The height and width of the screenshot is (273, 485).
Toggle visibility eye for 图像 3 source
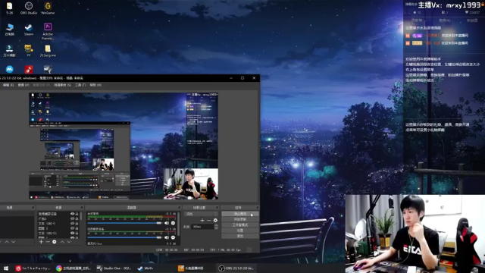73,228
